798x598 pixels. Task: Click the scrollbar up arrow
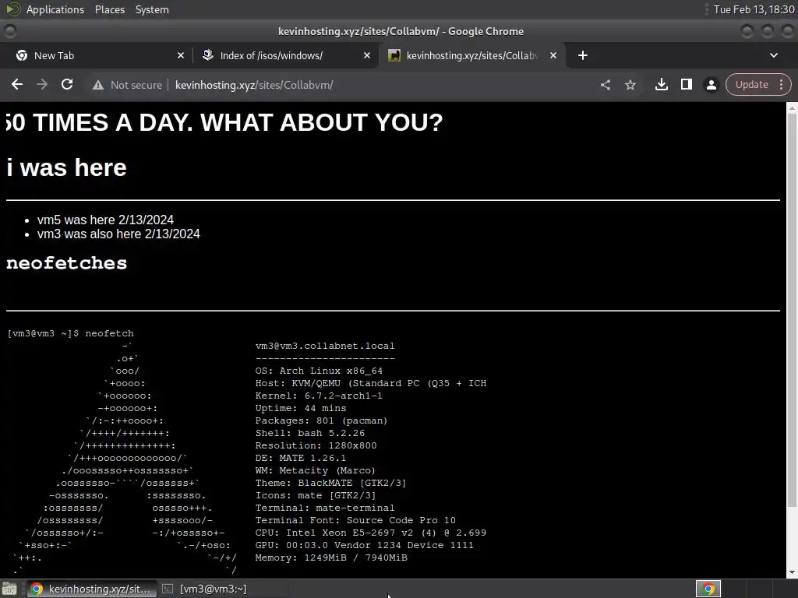792,107
